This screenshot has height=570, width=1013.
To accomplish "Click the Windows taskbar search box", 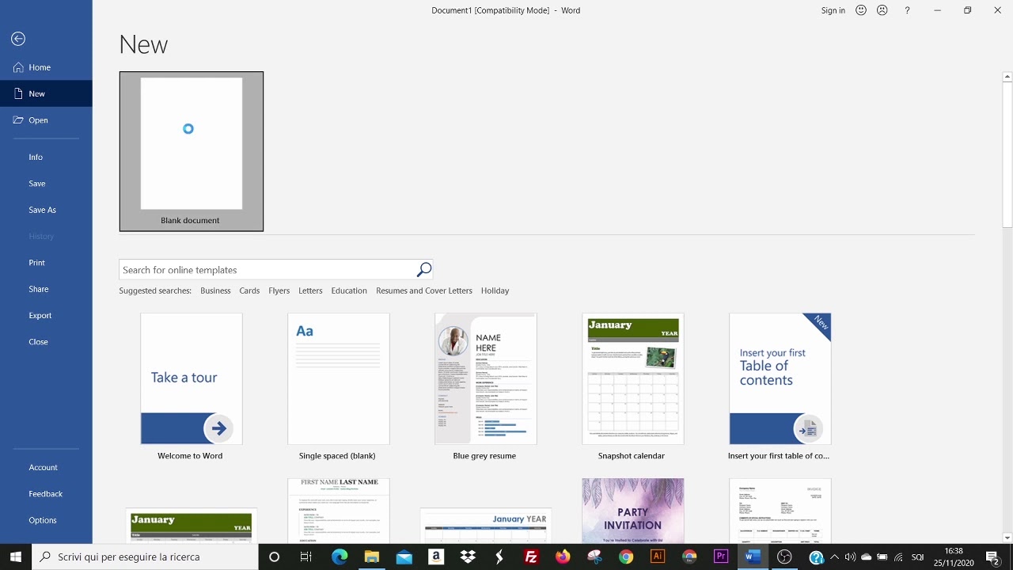I will [x=145, y=557].
